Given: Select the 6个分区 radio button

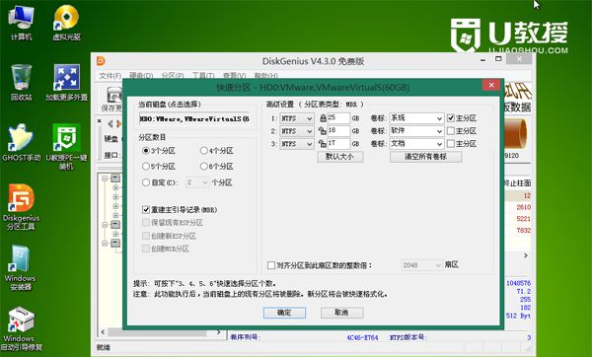Looking at the screenshot, I should tap(204, 166).
